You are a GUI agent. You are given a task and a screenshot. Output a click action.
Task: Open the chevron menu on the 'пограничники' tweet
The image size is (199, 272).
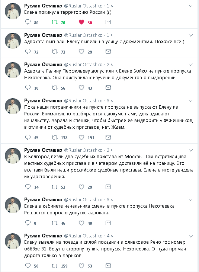point(191,101)
